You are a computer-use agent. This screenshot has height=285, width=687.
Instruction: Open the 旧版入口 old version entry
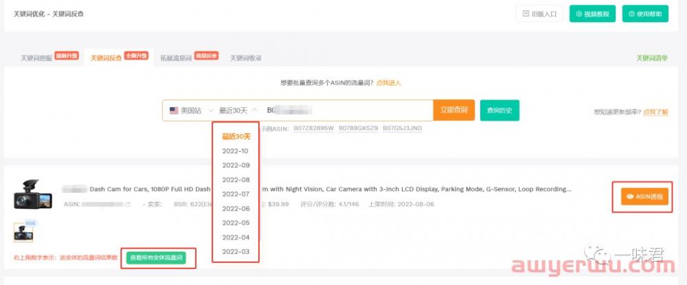tap(539, 14)
